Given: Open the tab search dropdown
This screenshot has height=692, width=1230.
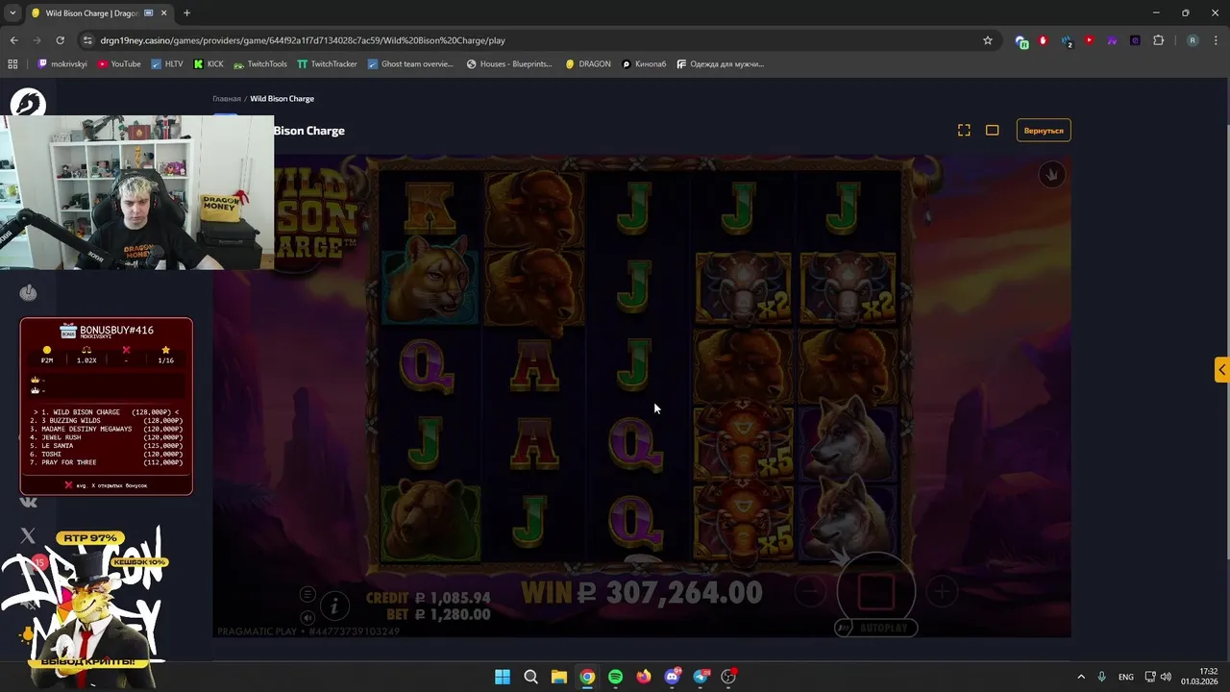Looking at the screenshot, I should [12, 13].
